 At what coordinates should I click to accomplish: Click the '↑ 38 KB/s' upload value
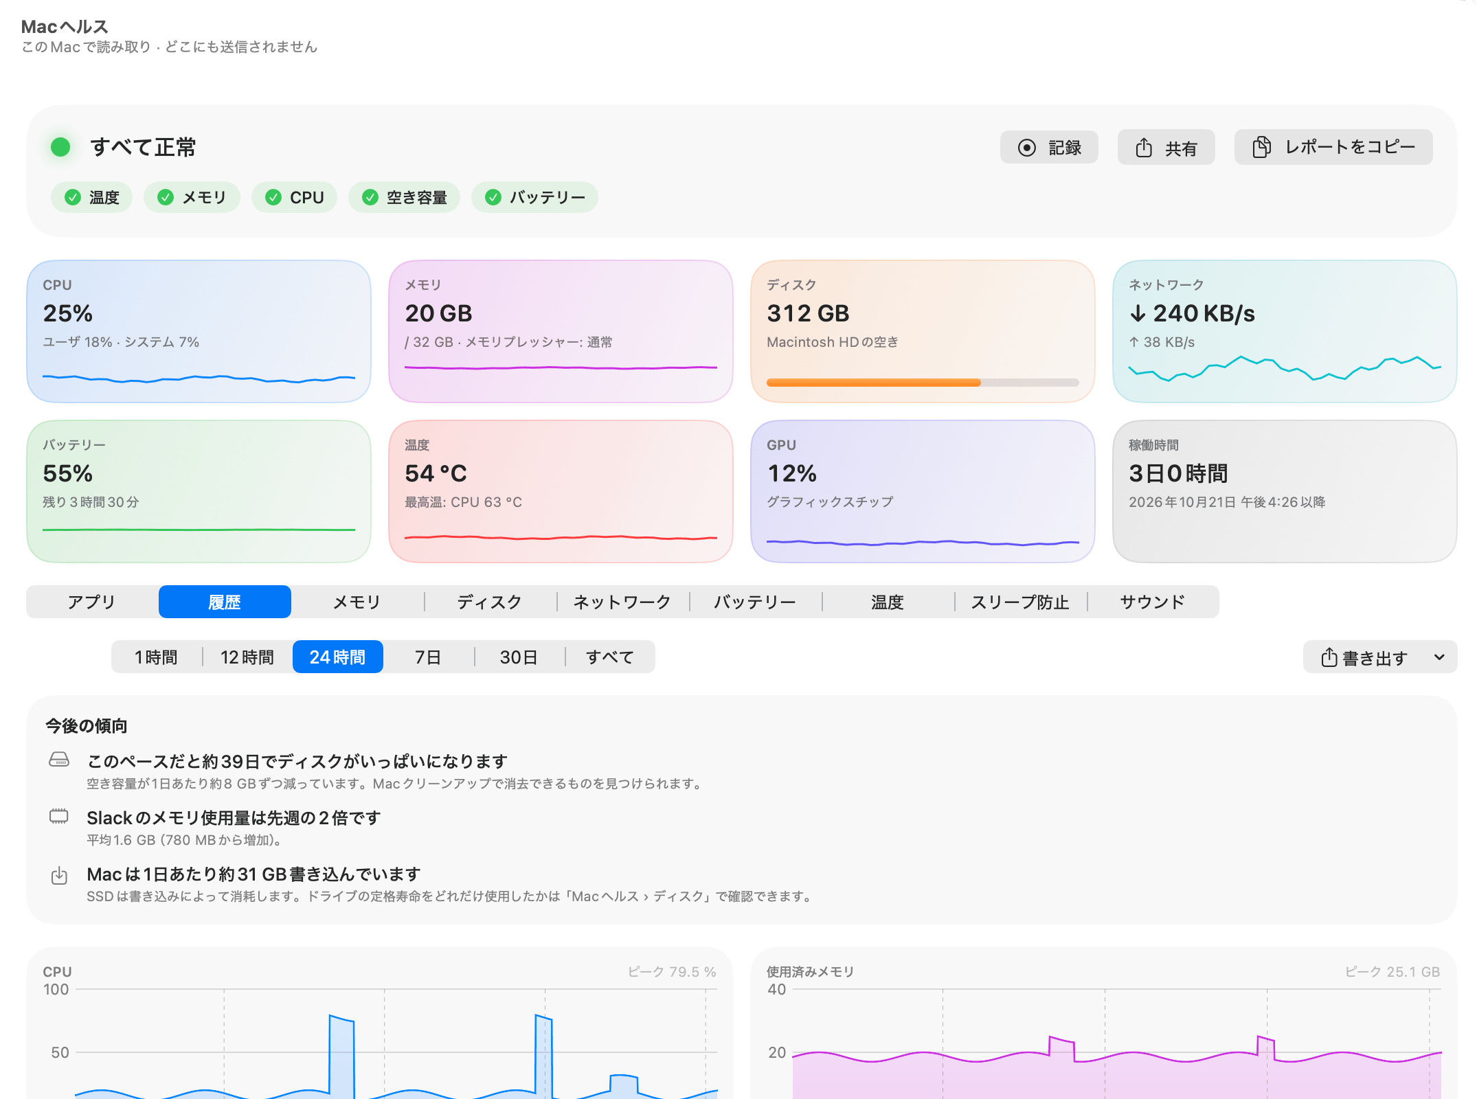point(1162,342)
